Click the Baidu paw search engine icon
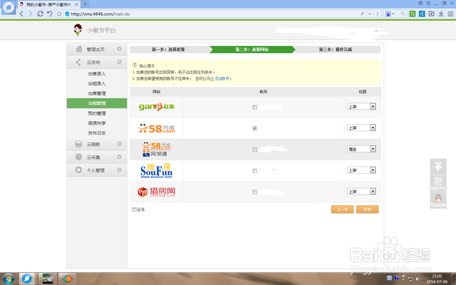This screenshot has height=285, width=456. [x=388, y=14]
